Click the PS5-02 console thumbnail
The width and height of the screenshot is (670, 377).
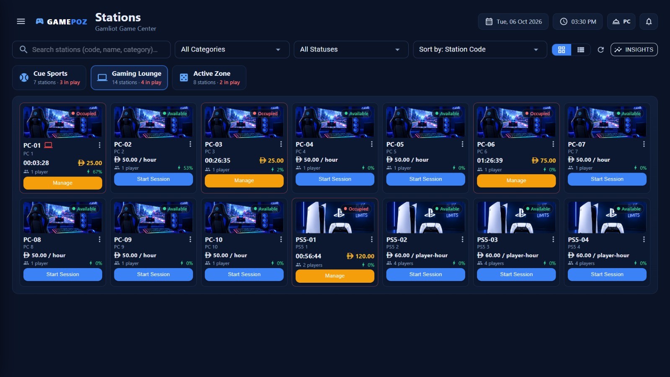point(425,217)
